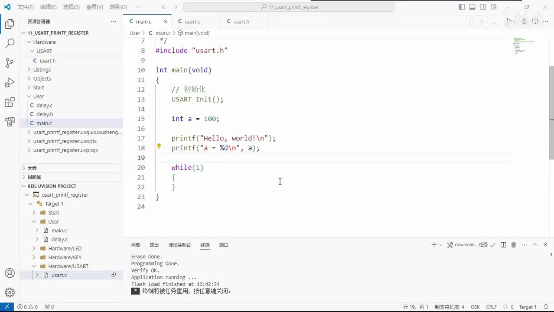Viewport: 554px width, 312px height.
Task: Maximize the terminal panel with up chevron
Action: (x=535, y=245)
